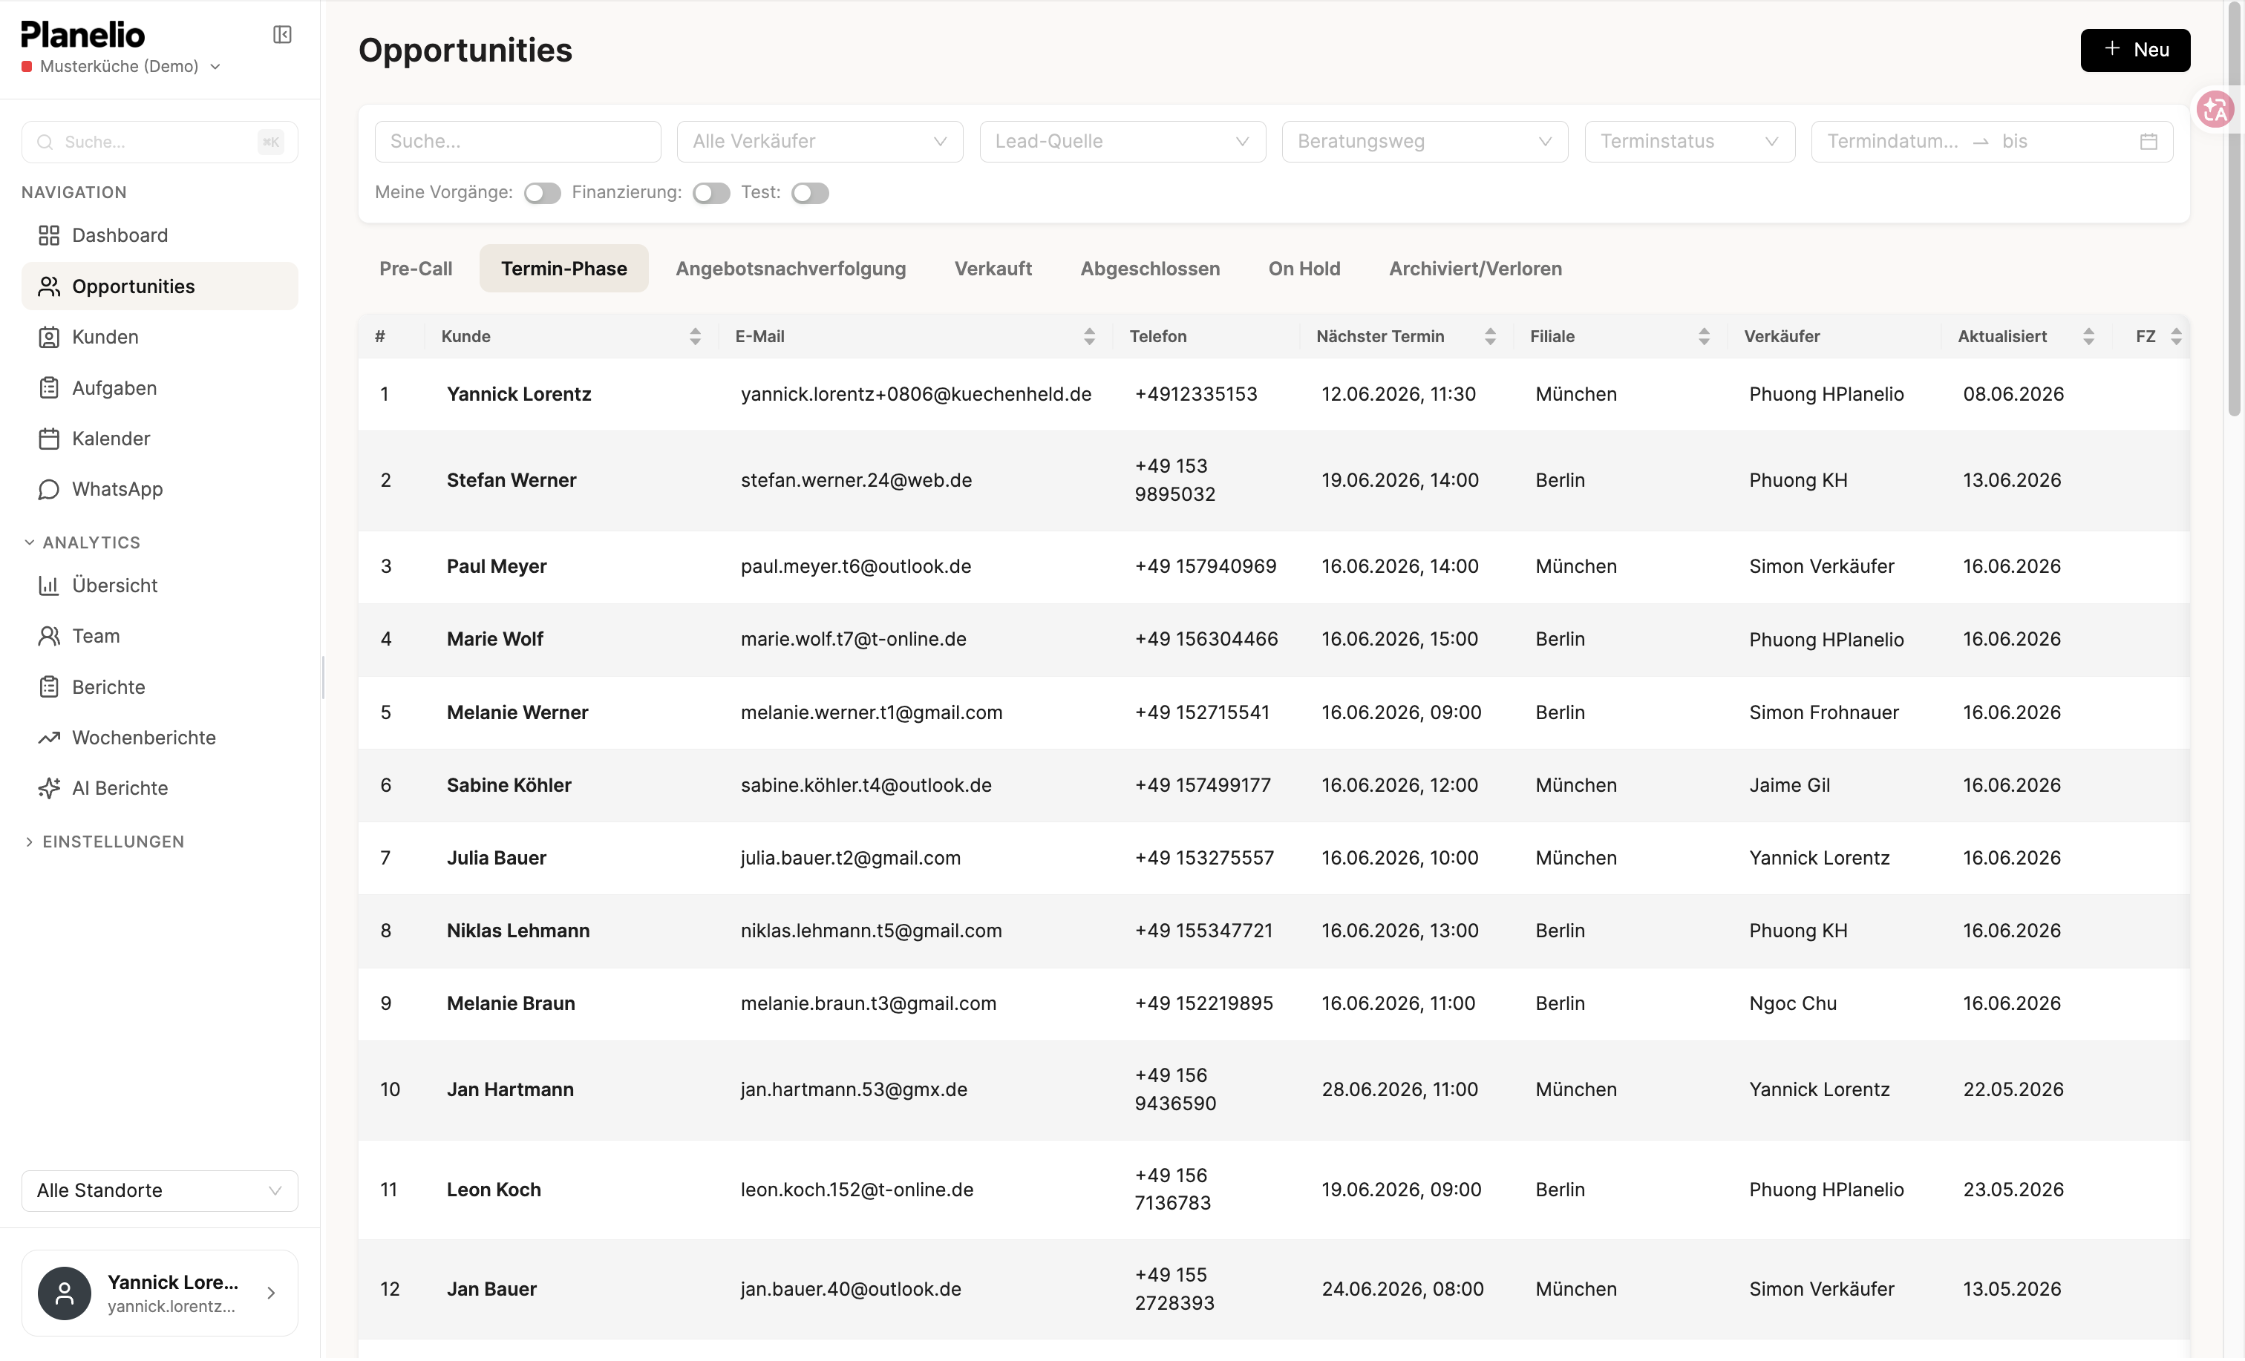This screenshot has height=1361, width=2245.
Task: Collapse the sidebar using the panel icon
Action: click(282, 35)
